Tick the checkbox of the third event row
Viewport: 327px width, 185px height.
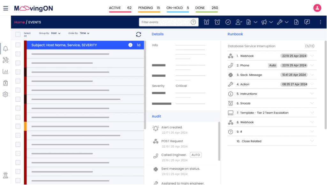pos(18,63)
